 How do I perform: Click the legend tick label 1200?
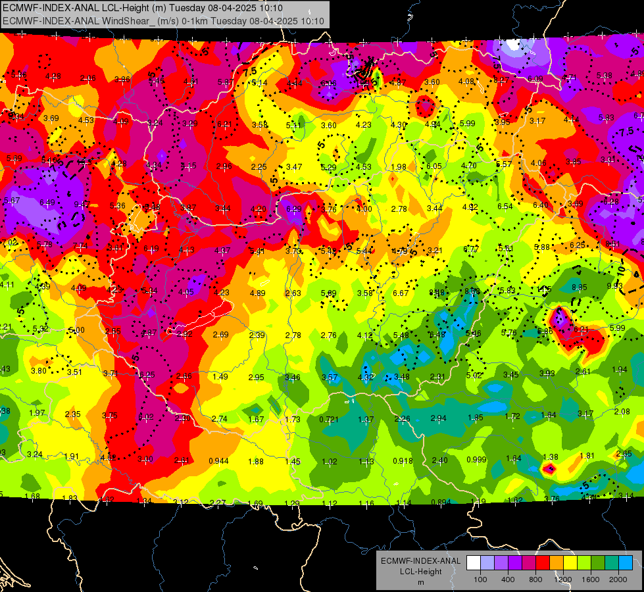(x=563, y=580)
